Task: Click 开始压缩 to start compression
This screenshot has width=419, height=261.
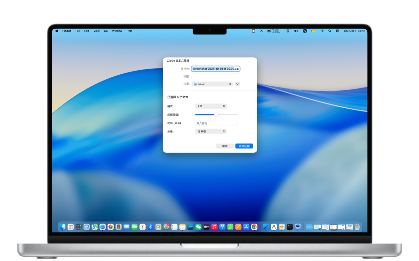Action: pyautogui.click(x=244, y=146)
